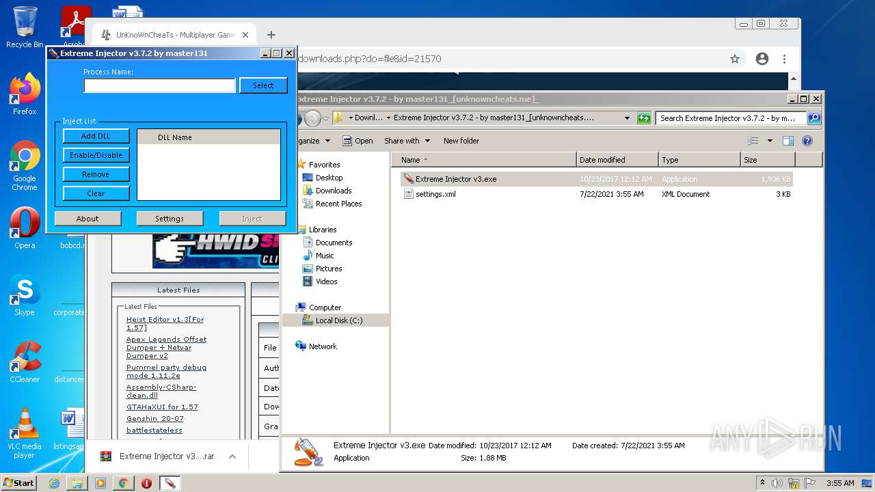Open Recycle Bin desktop icon

tap(25, 27)
